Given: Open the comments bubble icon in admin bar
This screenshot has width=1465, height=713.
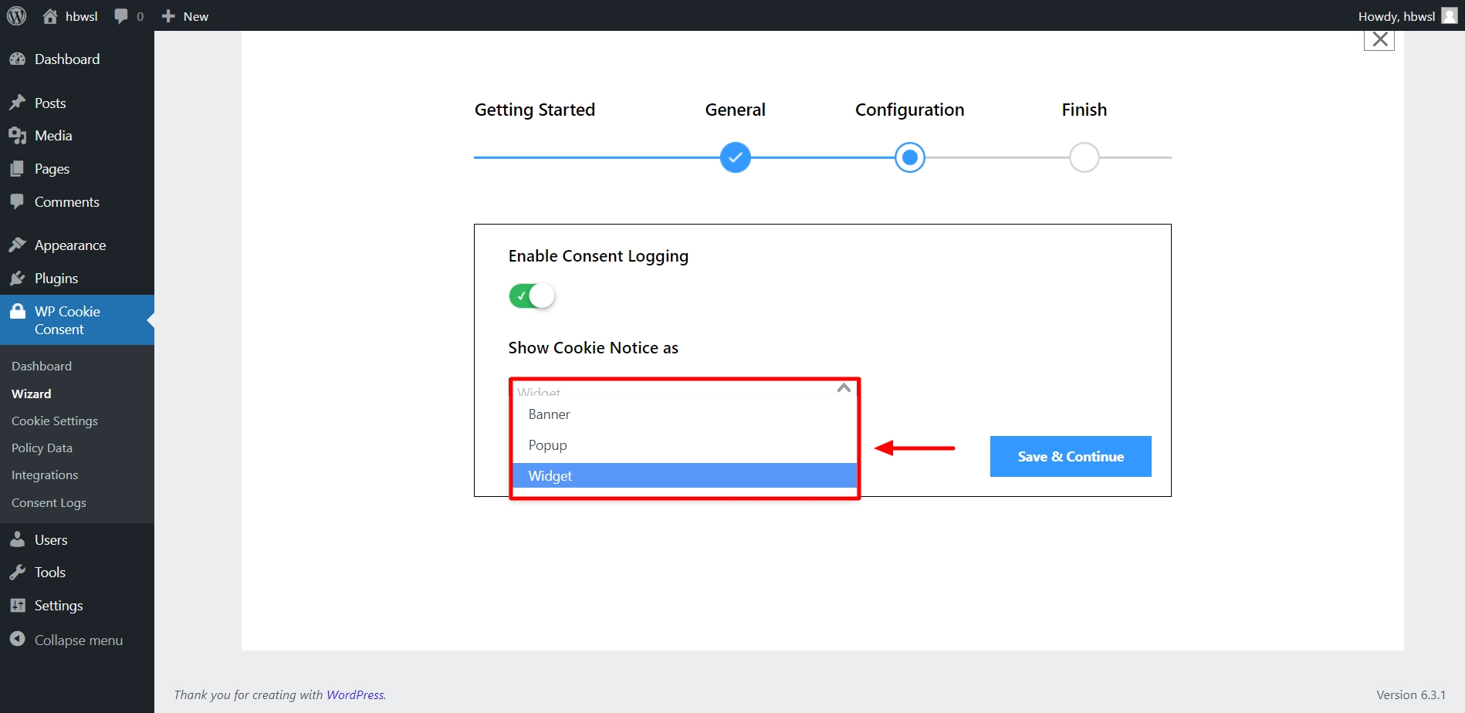Looking at the screenshot, I should point(120,15).
